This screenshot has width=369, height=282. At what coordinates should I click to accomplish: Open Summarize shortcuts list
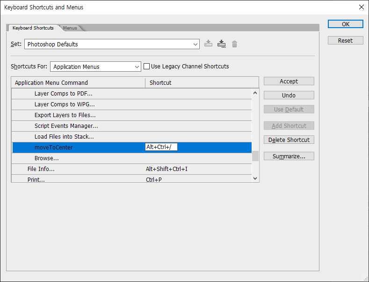coord(289,156)
